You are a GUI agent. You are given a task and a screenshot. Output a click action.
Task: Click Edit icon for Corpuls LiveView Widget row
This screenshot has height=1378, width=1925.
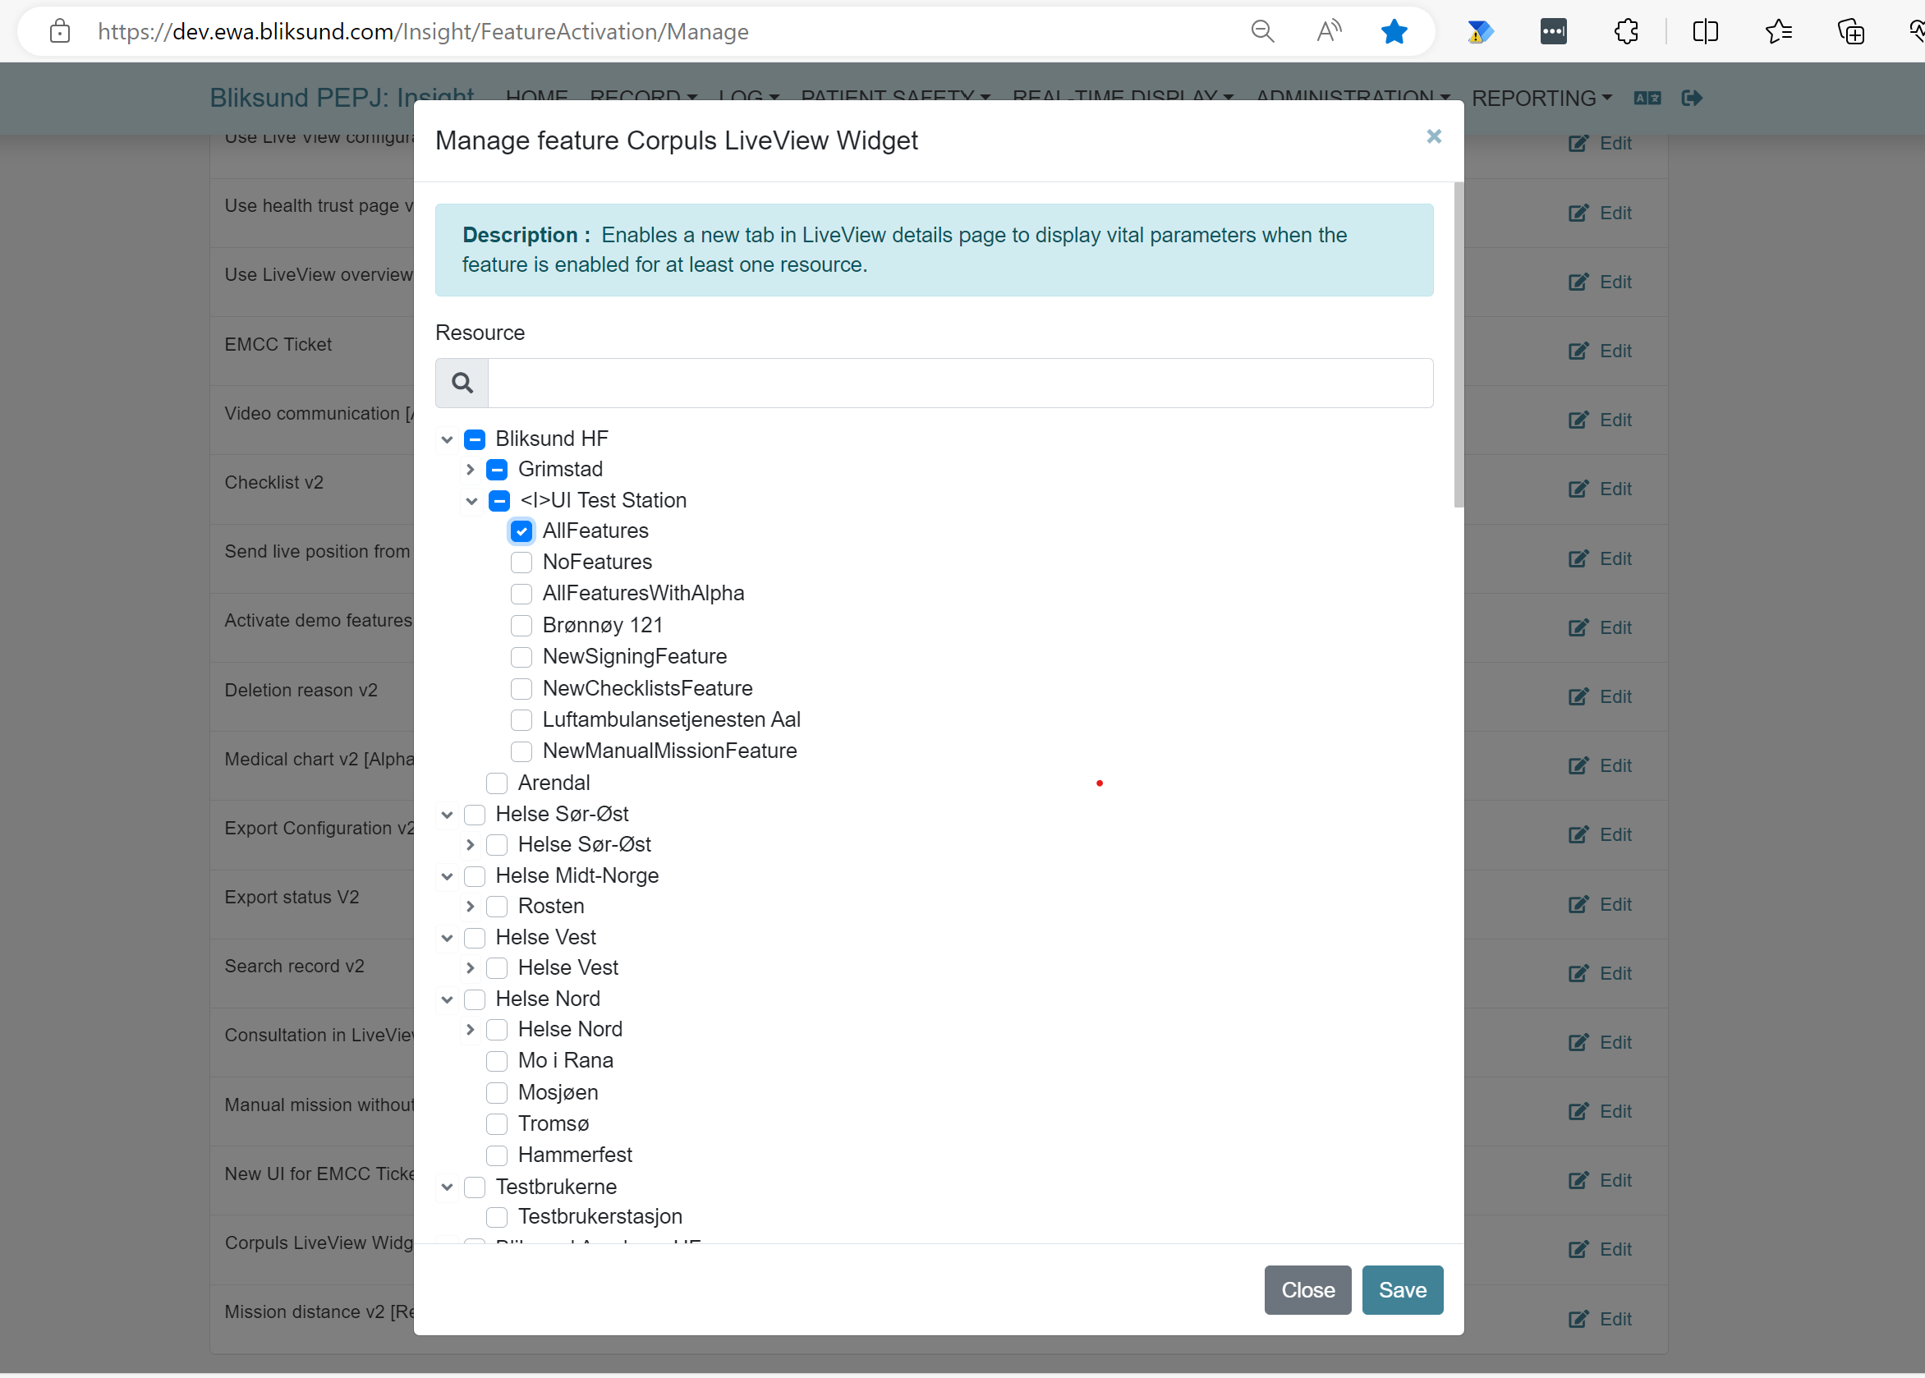1577,1249
